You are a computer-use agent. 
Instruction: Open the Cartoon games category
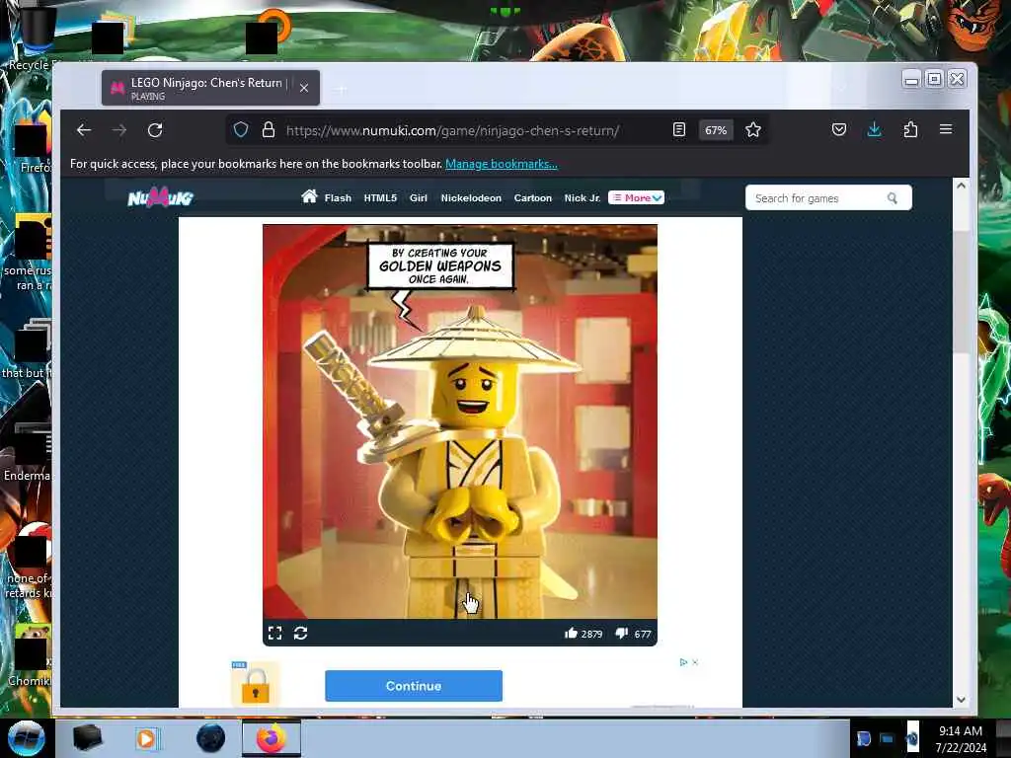[532, 197]
